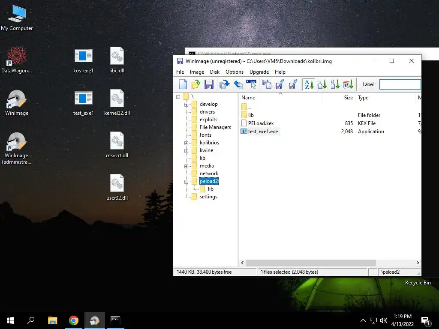Collapse the root backslash tree node

point(178,97)
